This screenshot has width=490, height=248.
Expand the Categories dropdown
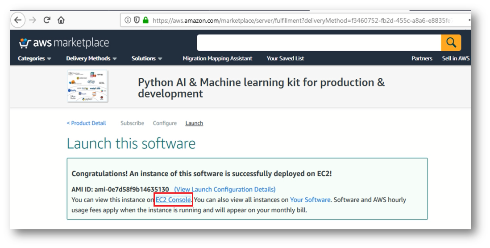pyautogui.click(x=34, y=58)
